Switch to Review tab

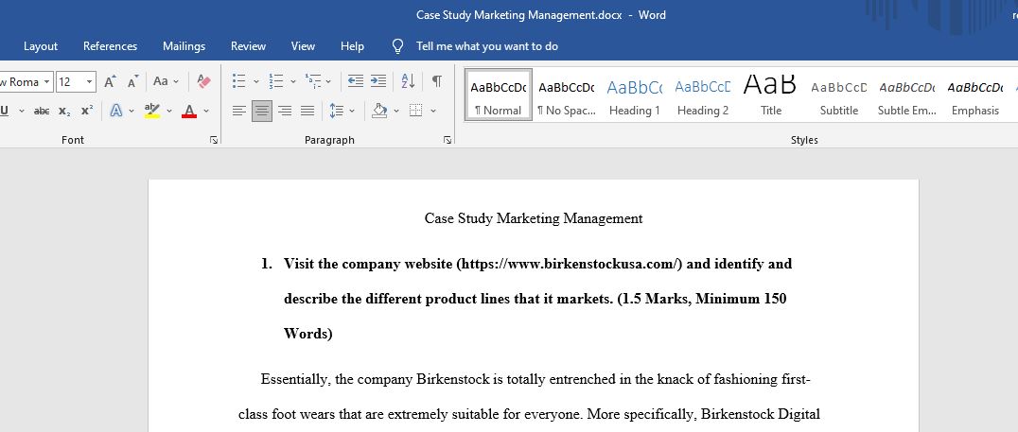click(x=248, y=46)
